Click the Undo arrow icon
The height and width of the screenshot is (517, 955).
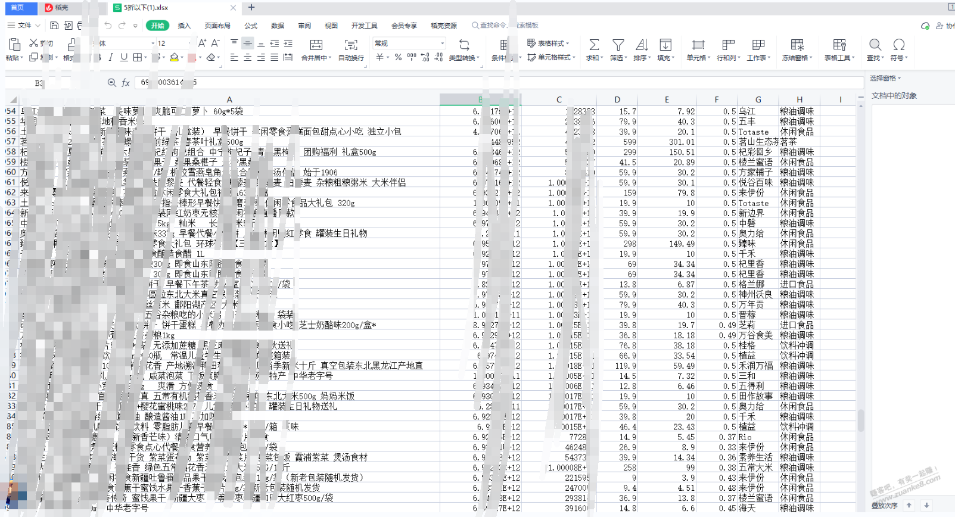click(108, 26)
